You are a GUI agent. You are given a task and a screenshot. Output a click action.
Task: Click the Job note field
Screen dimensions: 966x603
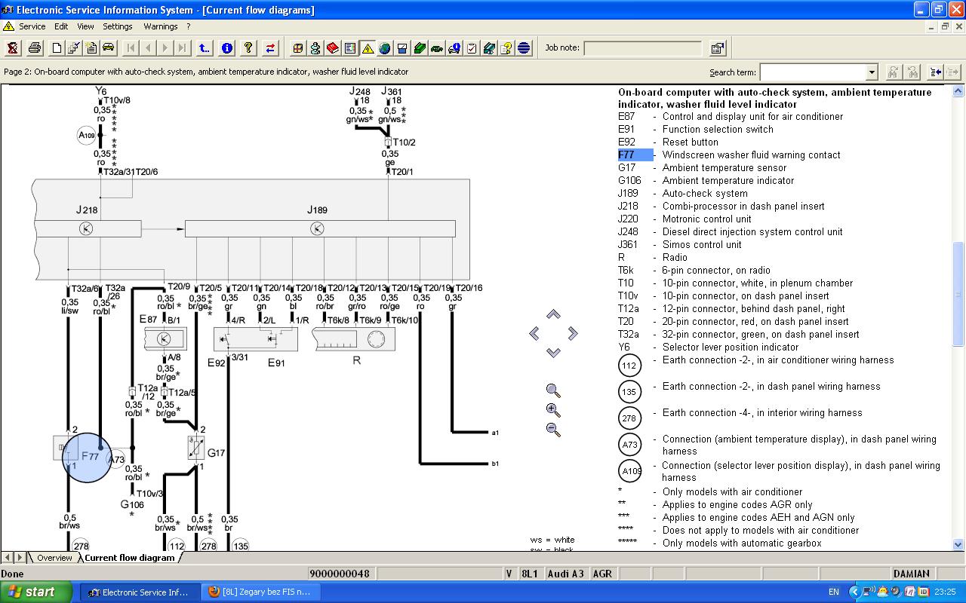(642, 48)
